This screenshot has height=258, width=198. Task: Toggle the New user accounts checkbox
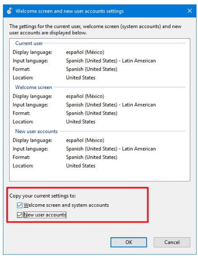click(x=19, y=215)
